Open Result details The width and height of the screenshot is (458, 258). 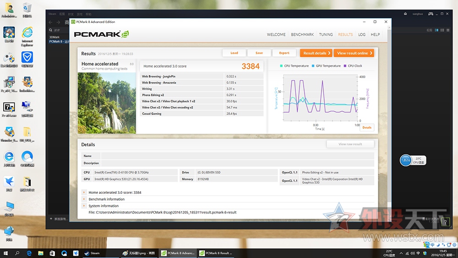click(x=316, y=53)
